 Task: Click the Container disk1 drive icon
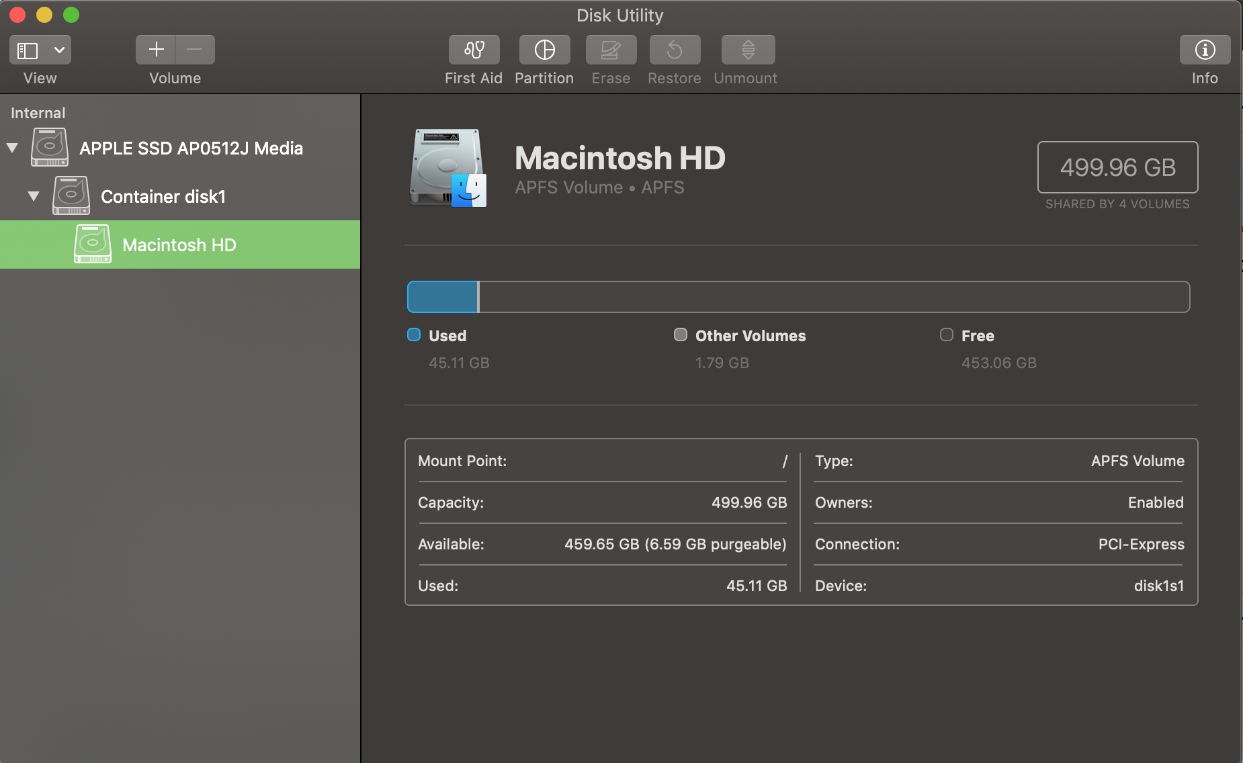click(71, 195)
